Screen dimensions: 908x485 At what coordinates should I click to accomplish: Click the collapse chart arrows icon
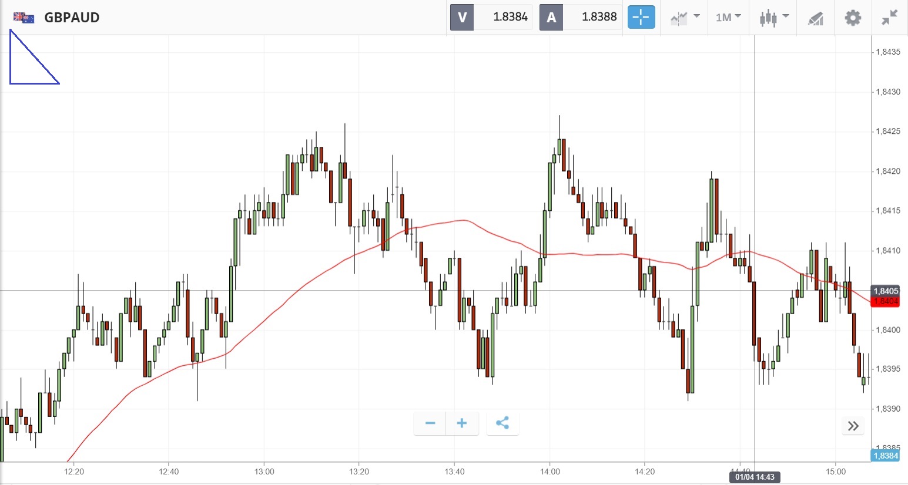tap(890, 18)
